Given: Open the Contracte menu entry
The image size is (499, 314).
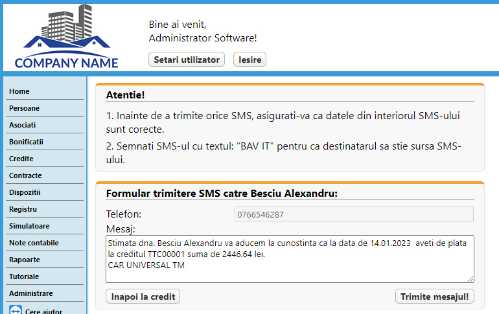Looking at the screenshot, I should tap(45, 175).
